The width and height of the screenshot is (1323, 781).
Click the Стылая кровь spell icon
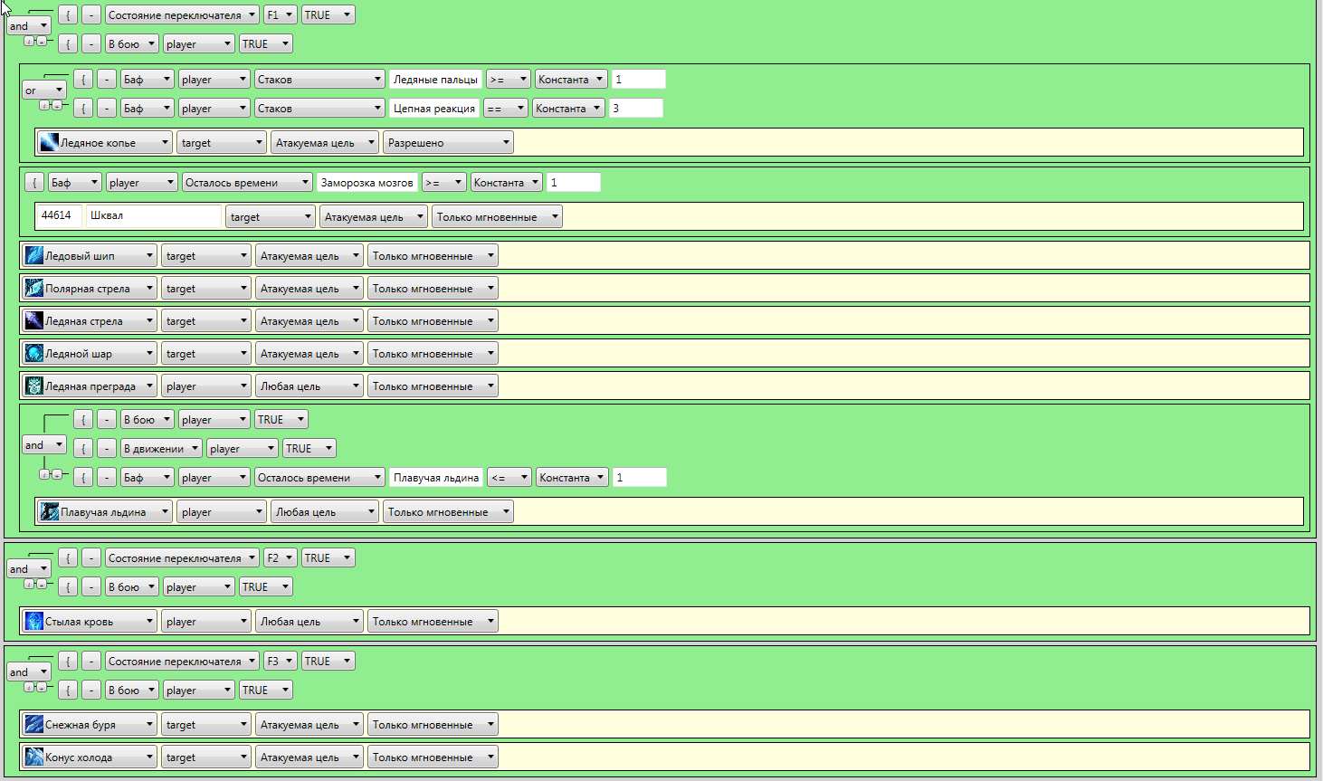pos(34,622)
